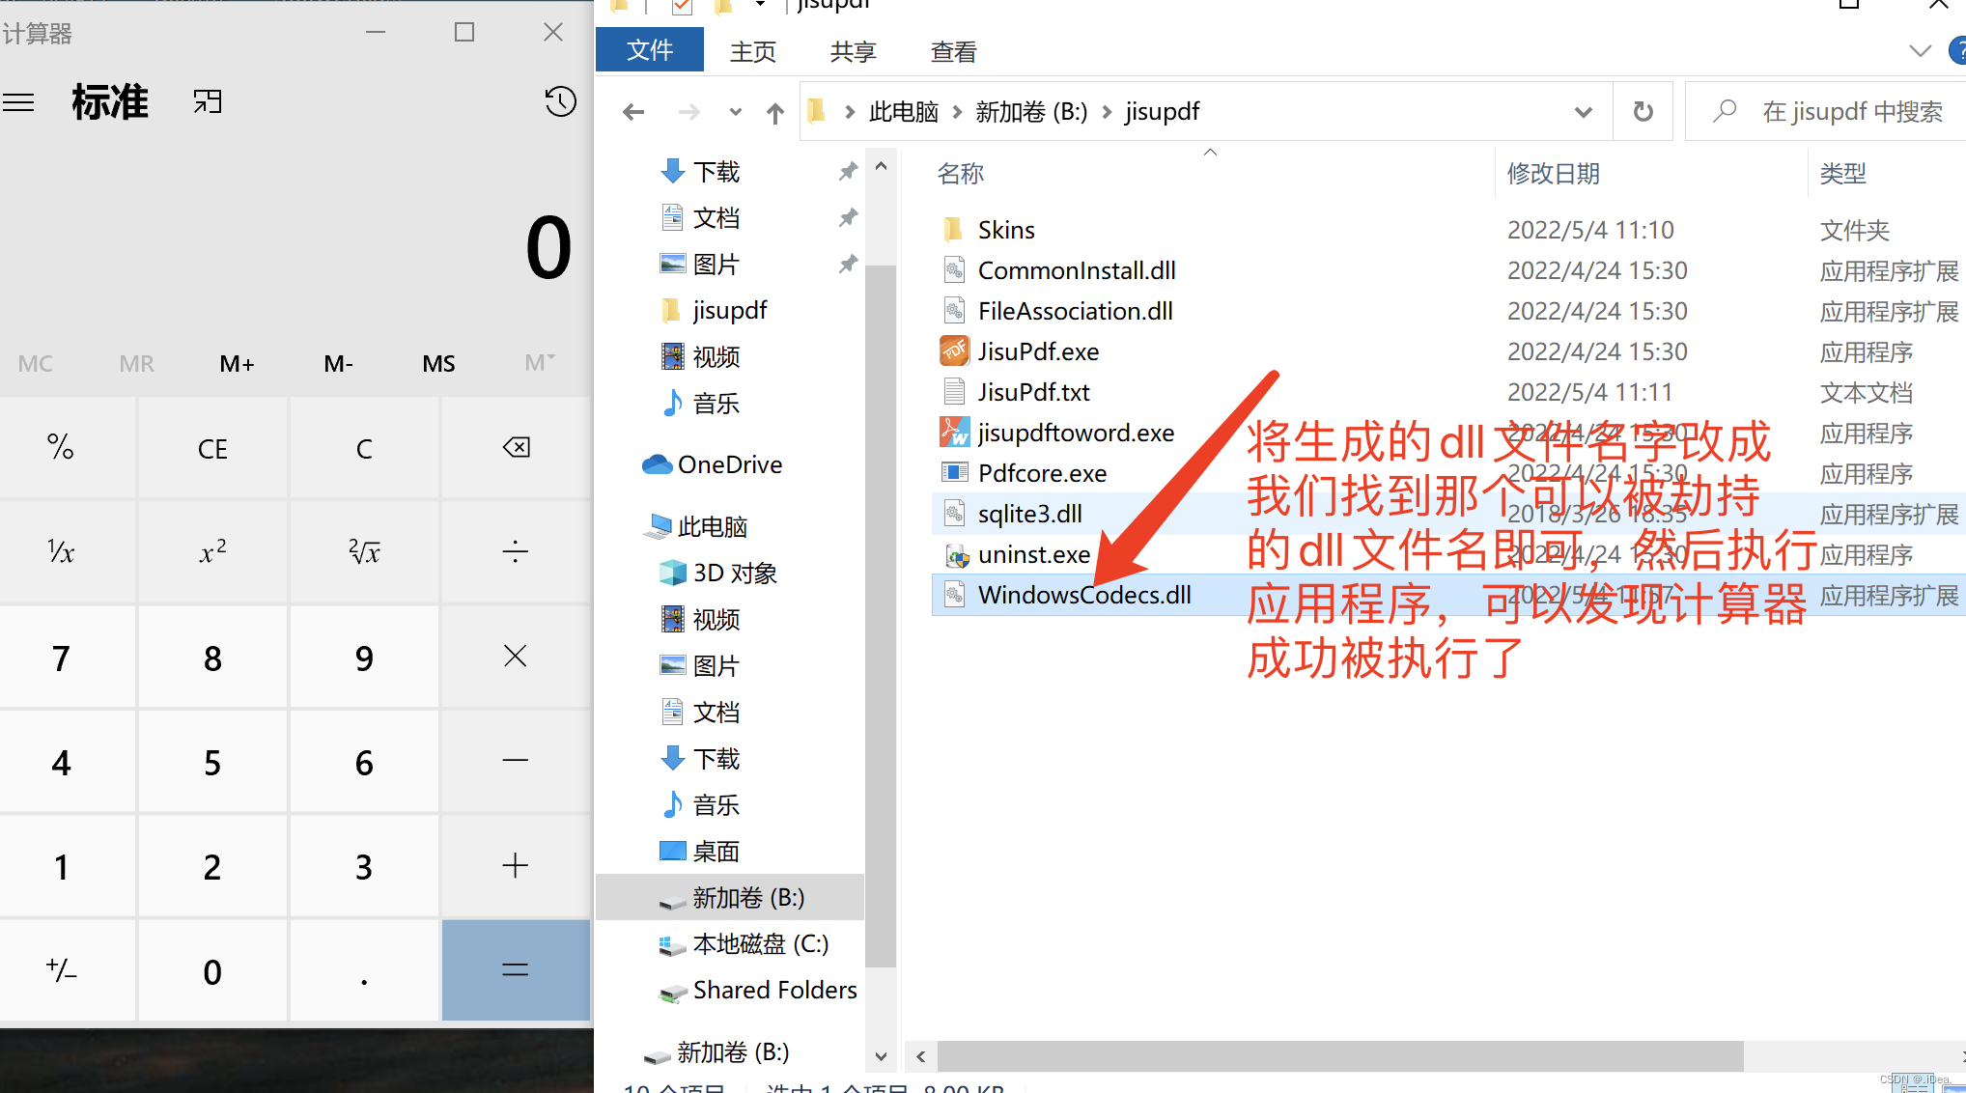Image resolution: width=1966 pixels, height=1093 pixels.
Task: Open the 共享 ribbon tab
Action: [x=854, y=51]
